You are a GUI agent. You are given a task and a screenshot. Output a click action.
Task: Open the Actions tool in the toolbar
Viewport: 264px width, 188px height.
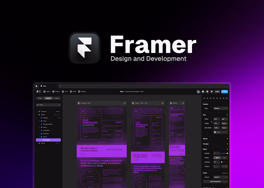82,92
